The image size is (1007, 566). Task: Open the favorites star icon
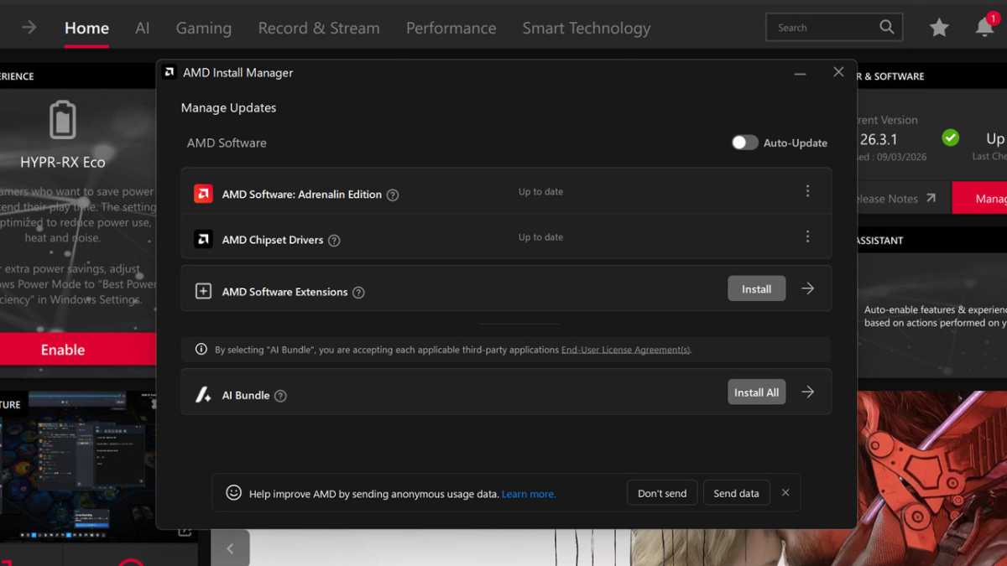pyautogui.click(x=939, y=27)
